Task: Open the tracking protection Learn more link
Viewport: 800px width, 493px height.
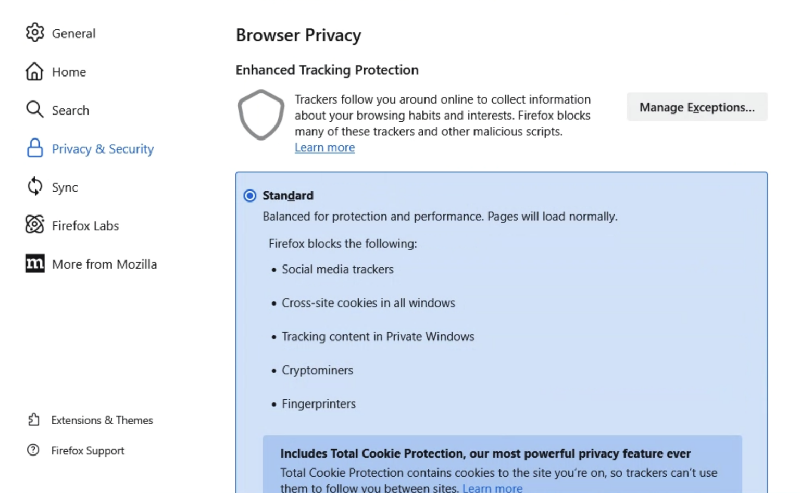Action: tap(324, 147)
